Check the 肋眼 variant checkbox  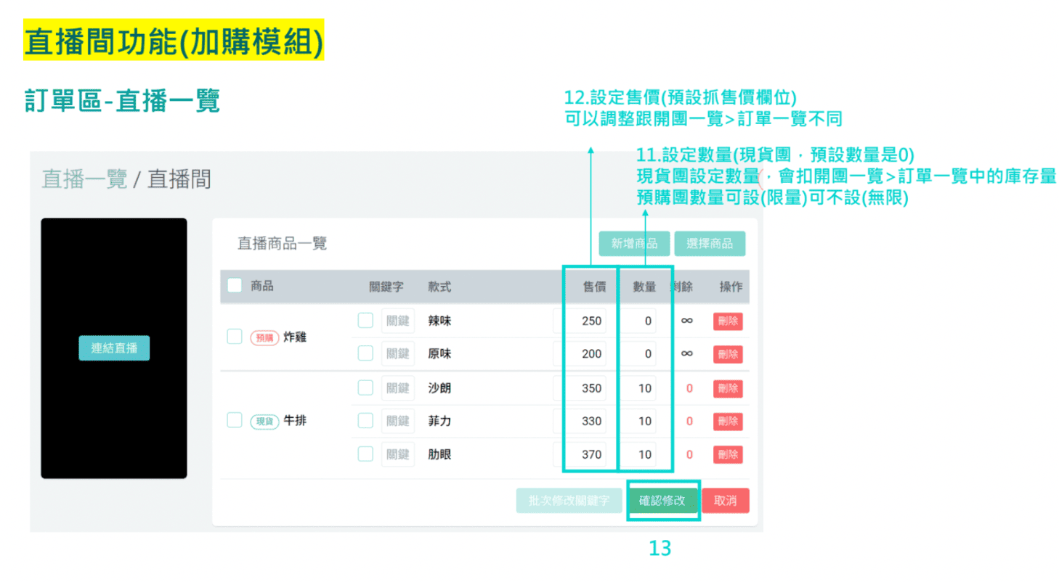[365, 454]
